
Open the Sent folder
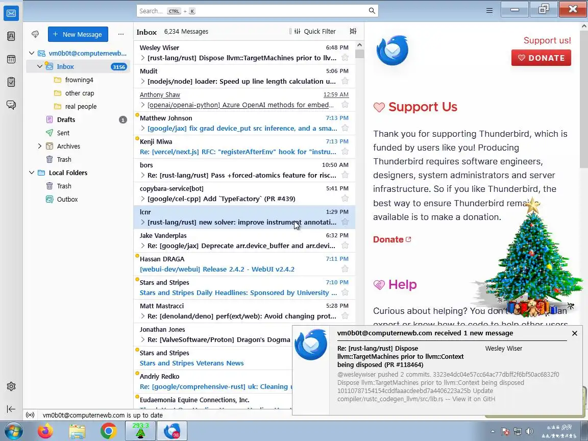78,133
